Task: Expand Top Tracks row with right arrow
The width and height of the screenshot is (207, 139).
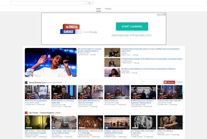Action: (x=183, y=123)
